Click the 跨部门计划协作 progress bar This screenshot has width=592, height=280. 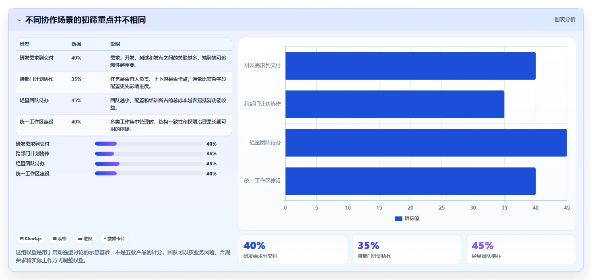pos(149,154)
